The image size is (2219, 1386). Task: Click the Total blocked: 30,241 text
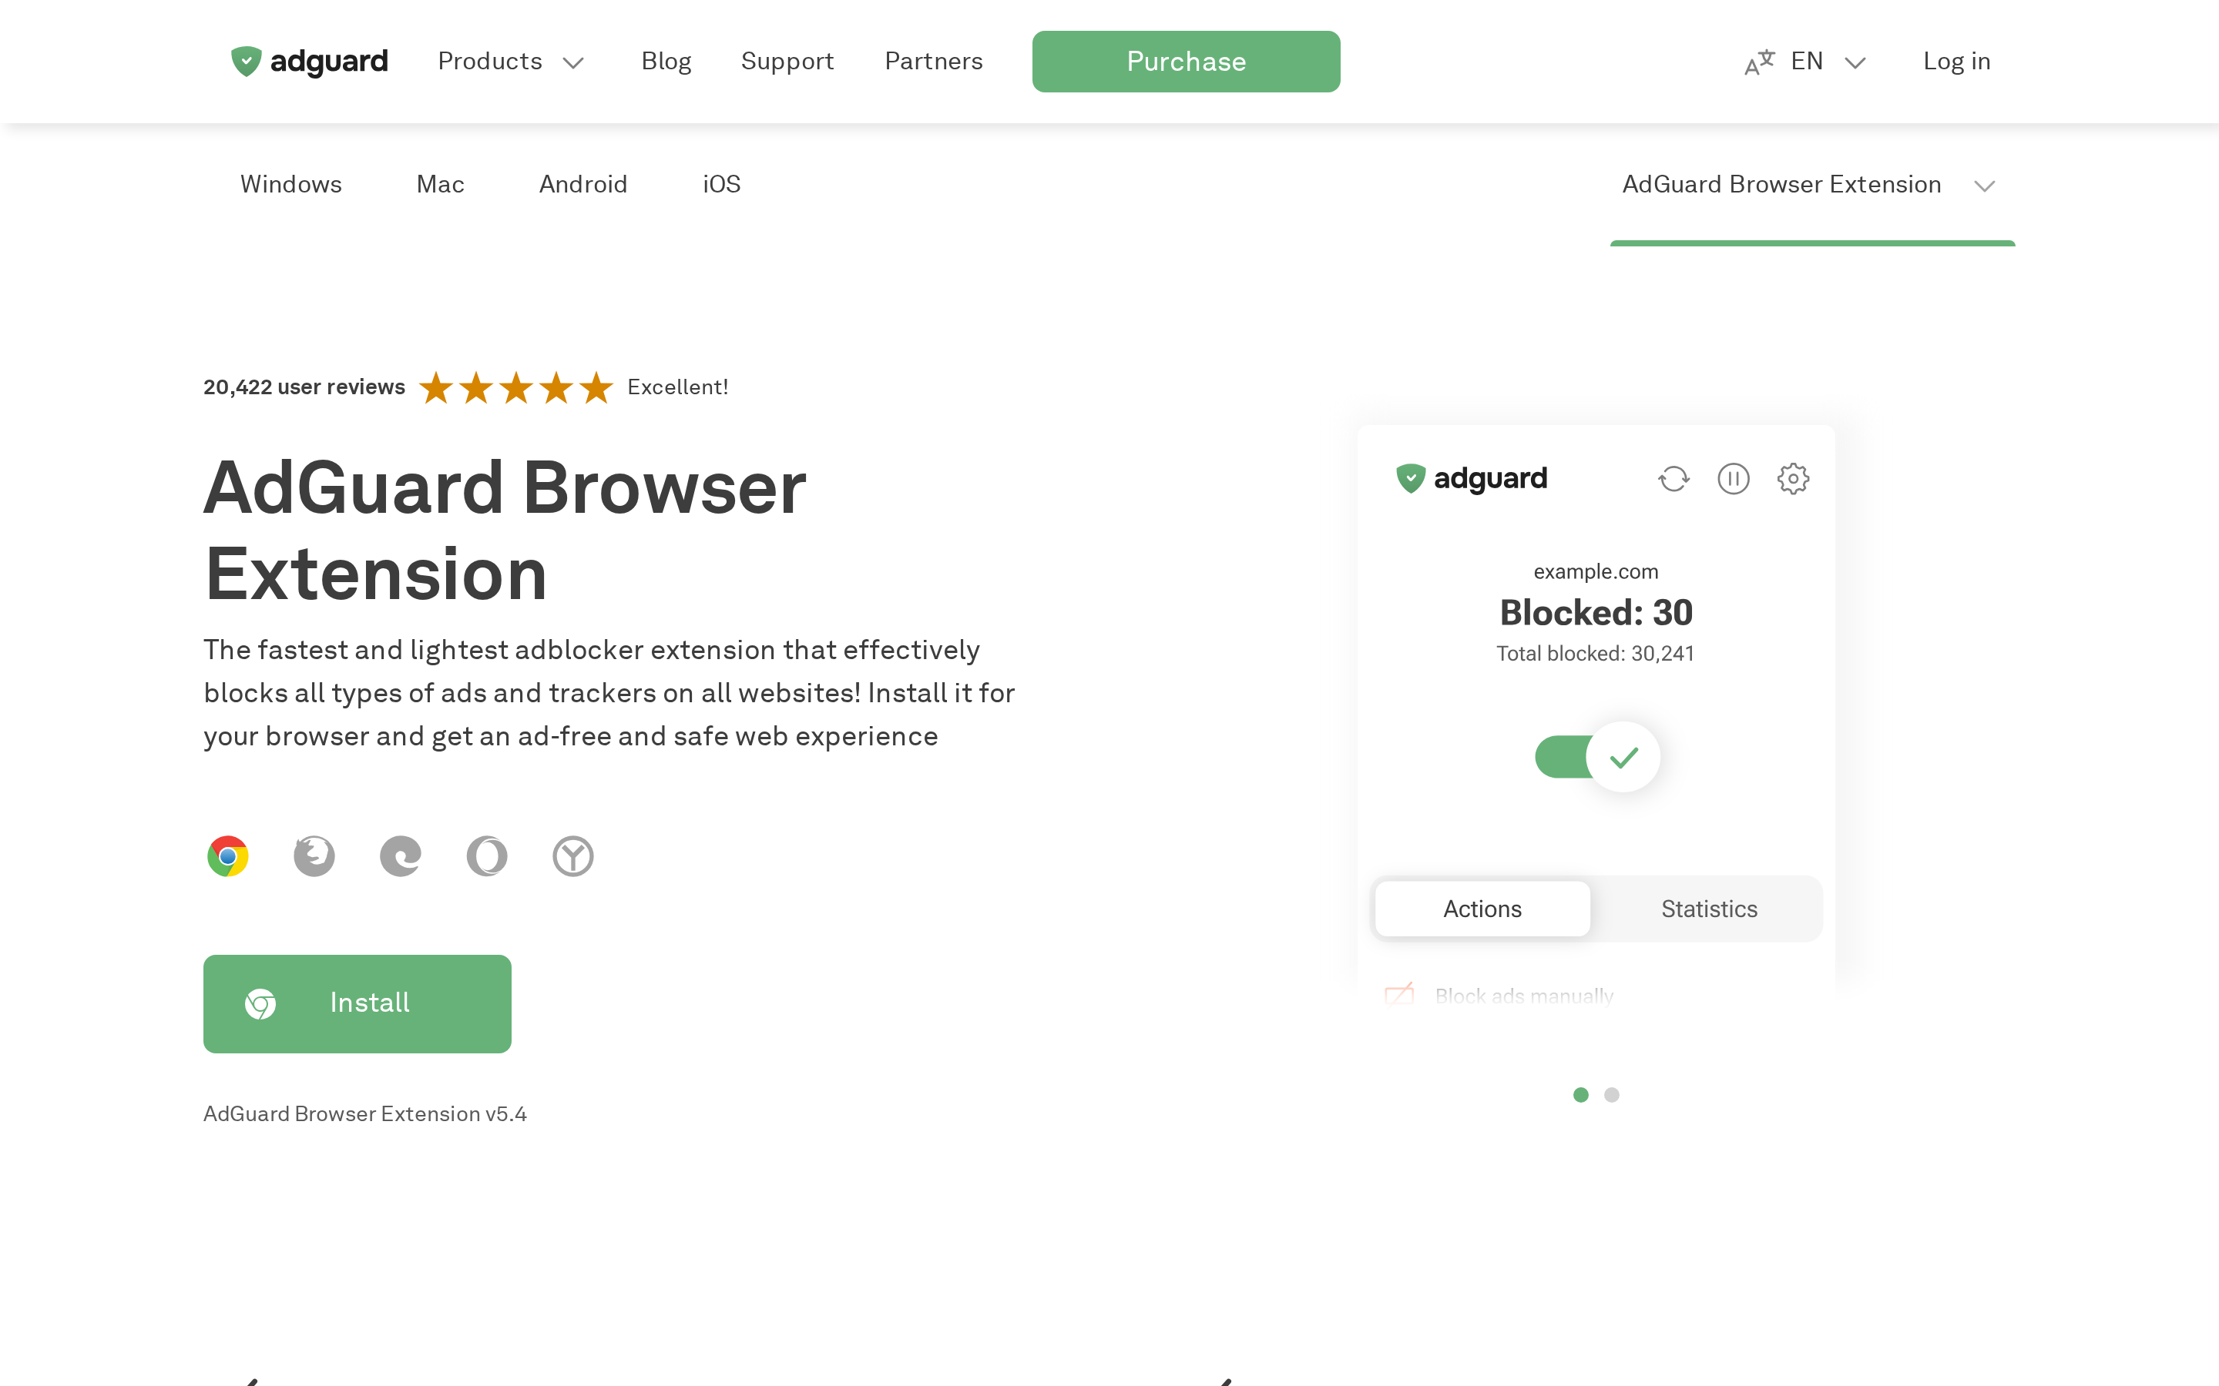1596,654
